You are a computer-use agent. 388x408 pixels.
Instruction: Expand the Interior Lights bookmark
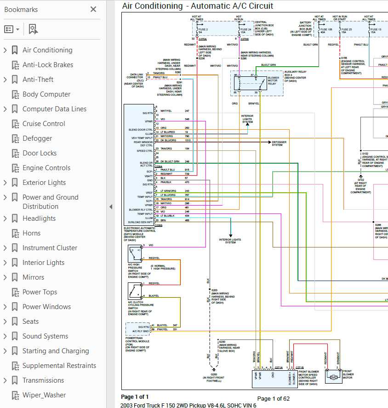(5, 263)
